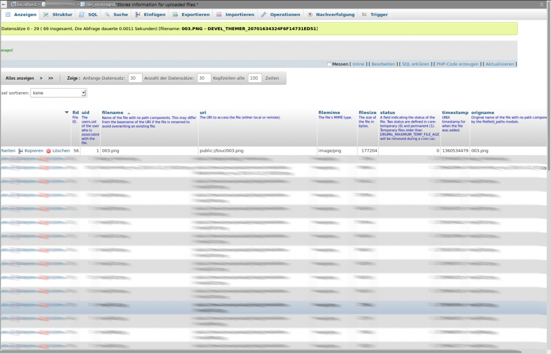Image resolution: width=551 pixels, height=354 pixels.
Task: Enable the Messen profiling checkbox
Action: pos(329,64)
